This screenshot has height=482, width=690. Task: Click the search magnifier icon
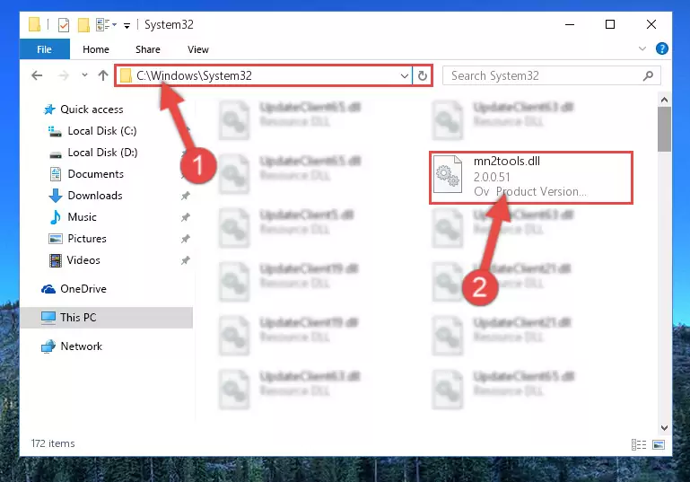[648, 75]
